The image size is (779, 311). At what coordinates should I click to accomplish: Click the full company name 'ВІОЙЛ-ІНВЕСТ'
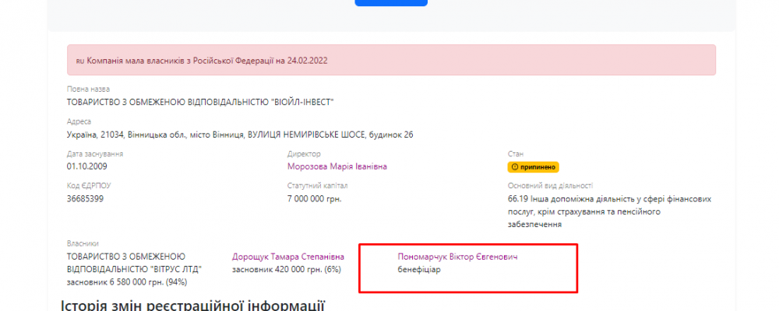pyautogui.click(x=206, y=102)
